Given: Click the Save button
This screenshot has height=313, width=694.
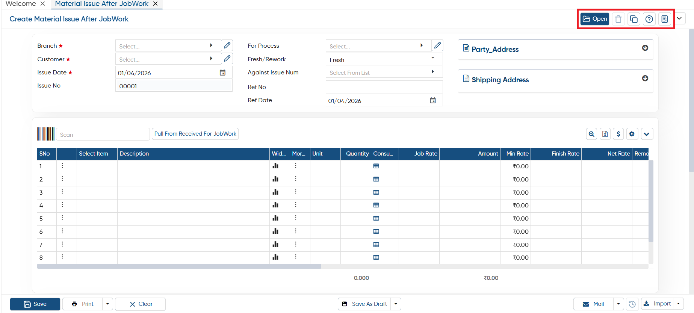Looking at the screenshot, I should click(35, 304).
